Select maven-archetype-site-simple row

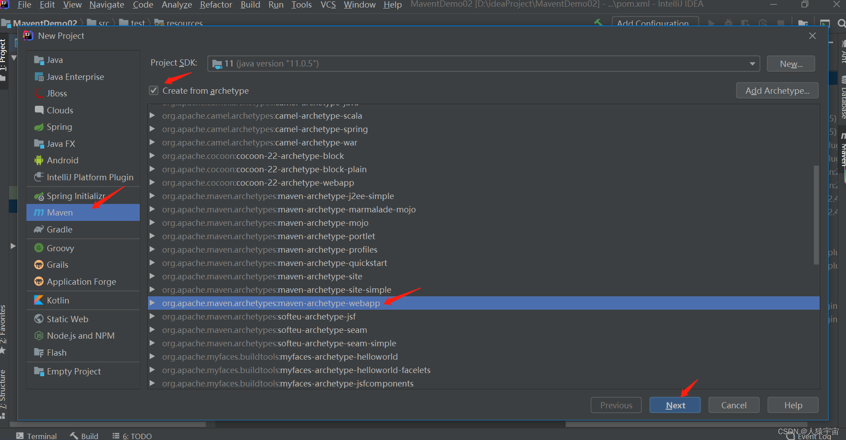483,290
